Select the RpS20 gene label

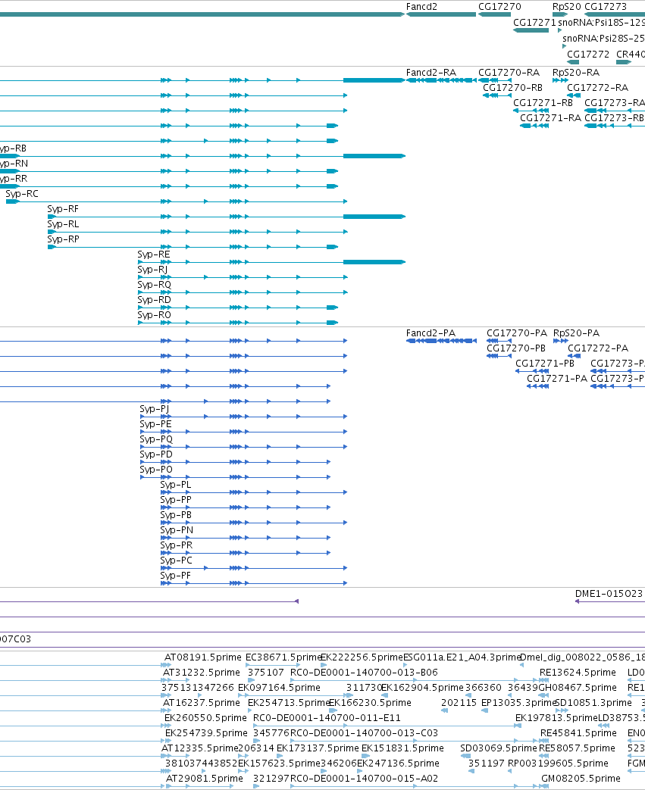pyautogui.click(x=566, y=7)
